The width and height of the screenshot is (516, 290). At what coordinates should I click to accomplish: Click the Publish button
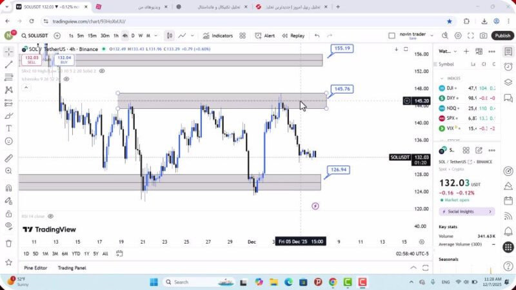[x=502, y=36]
